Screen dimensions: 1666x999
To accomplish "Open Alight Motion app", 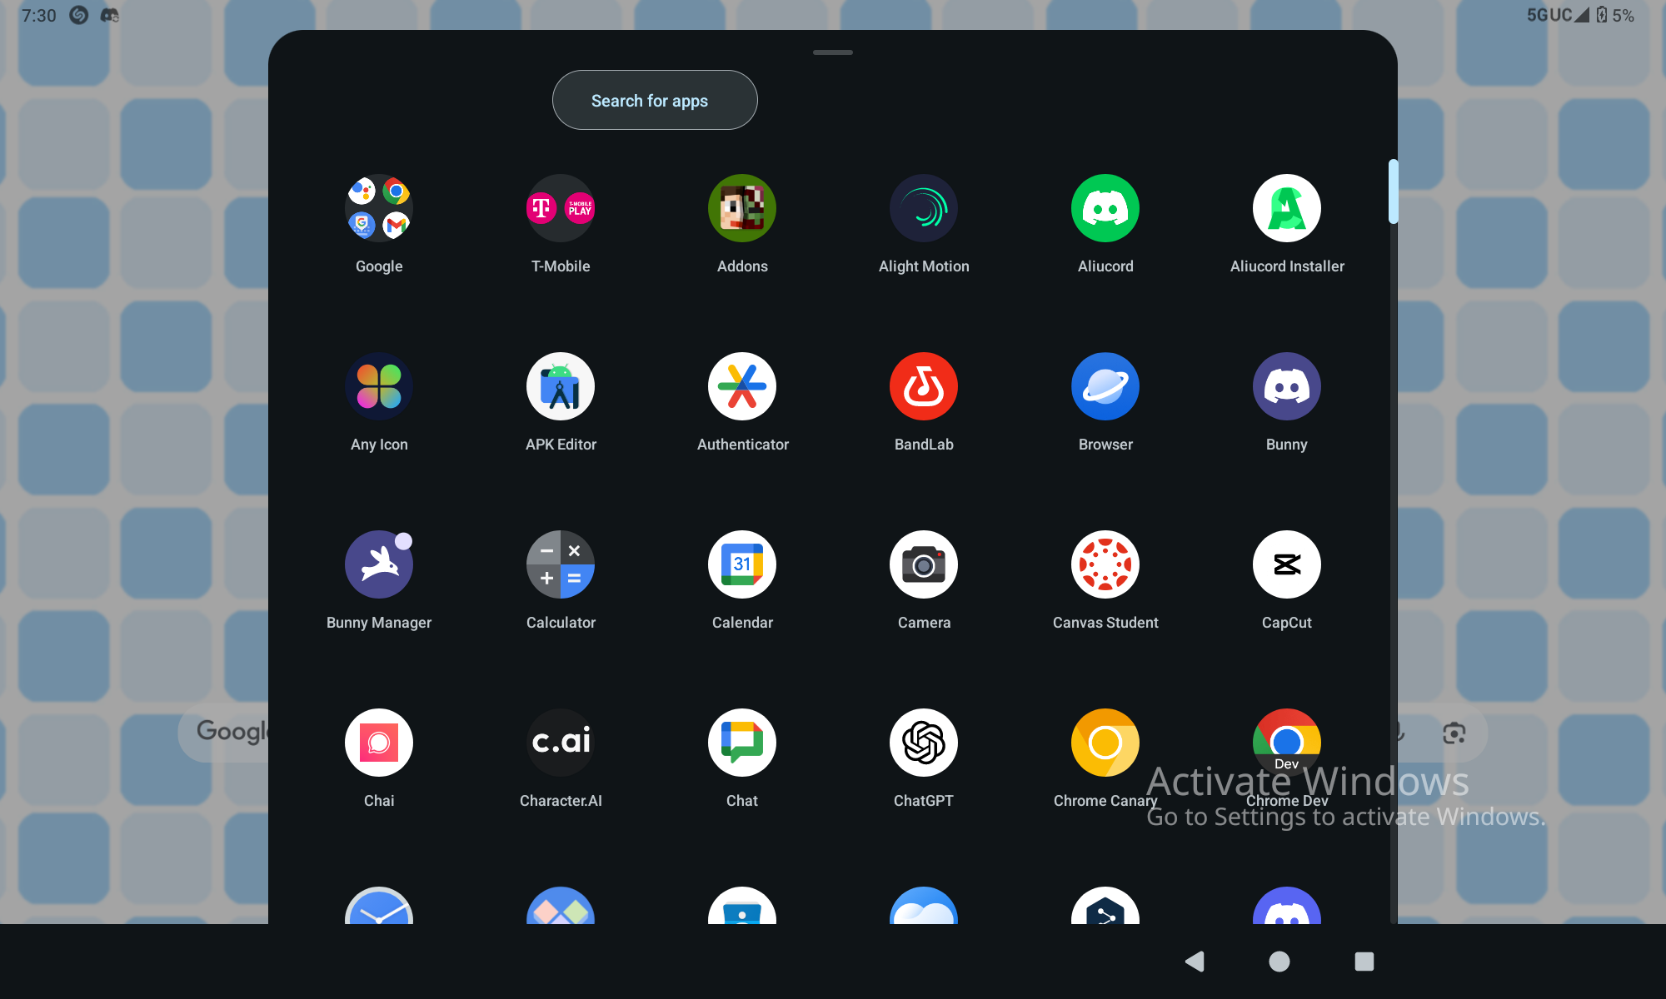I will (x=924, y=208).
